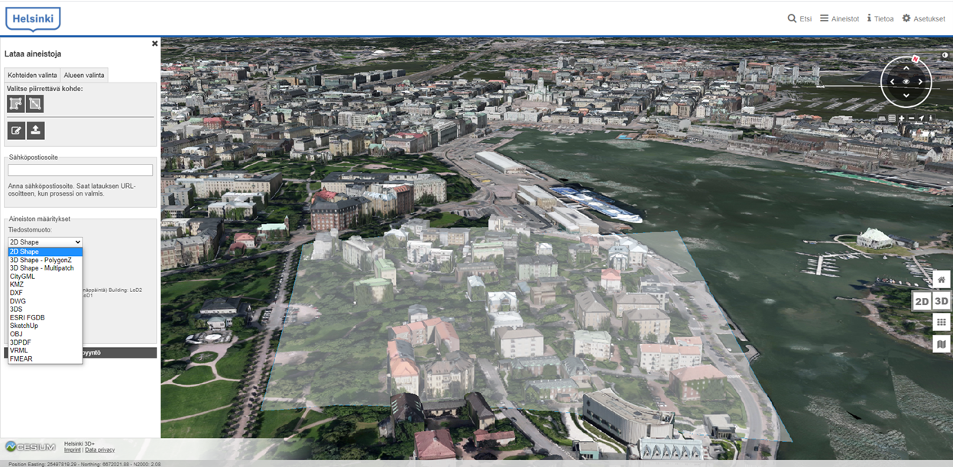Switch to the Alueen valinta tab

(84, 75)
